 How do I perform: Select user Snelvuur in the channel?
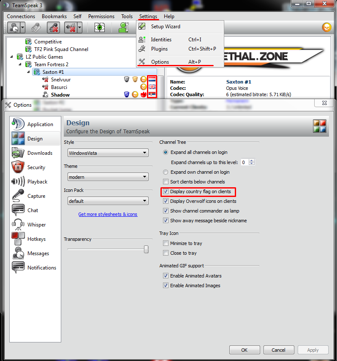pyautogui.click(x=61, y=80)
